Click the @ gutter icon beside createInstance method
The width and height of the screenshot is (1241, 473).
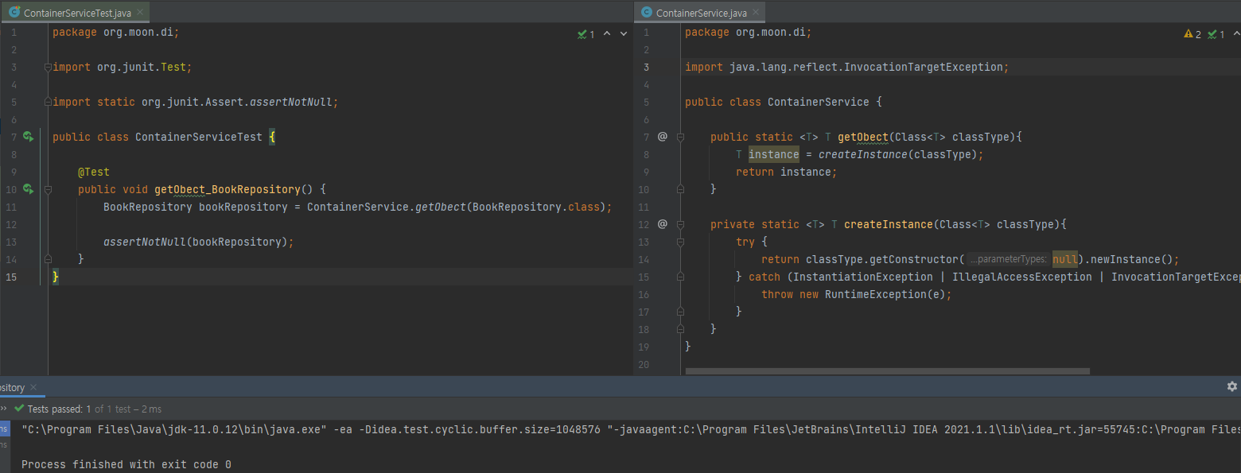coord(662,224)
